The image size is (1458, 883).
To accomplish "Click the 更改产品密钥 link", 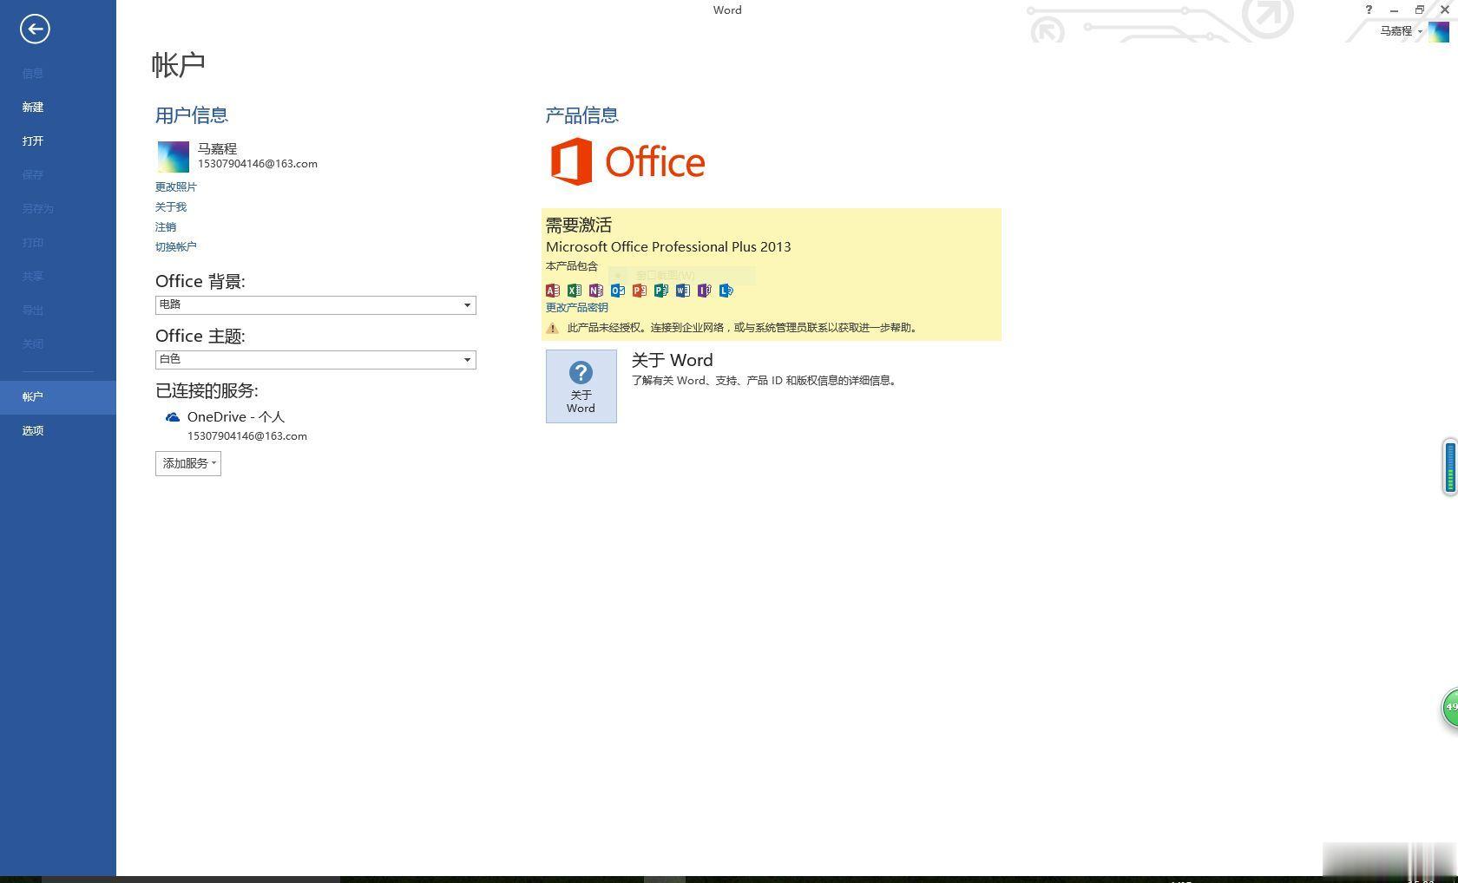I will 577,307.
